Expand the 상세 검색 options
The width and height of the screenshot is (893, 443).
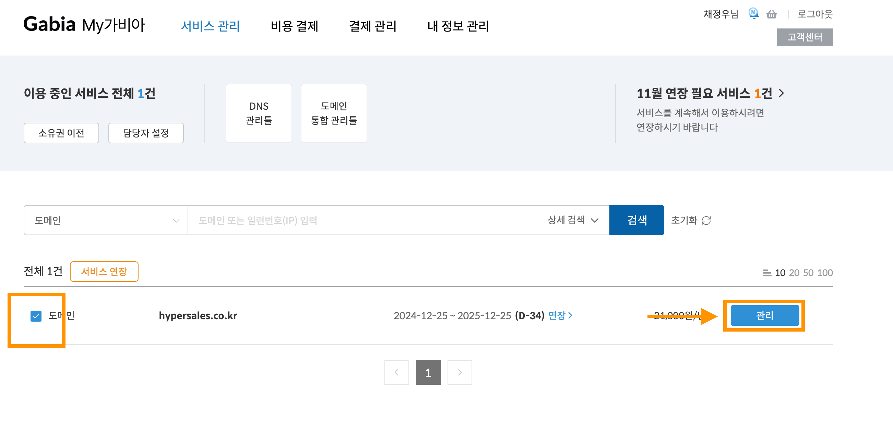click(x=573, y=220)
